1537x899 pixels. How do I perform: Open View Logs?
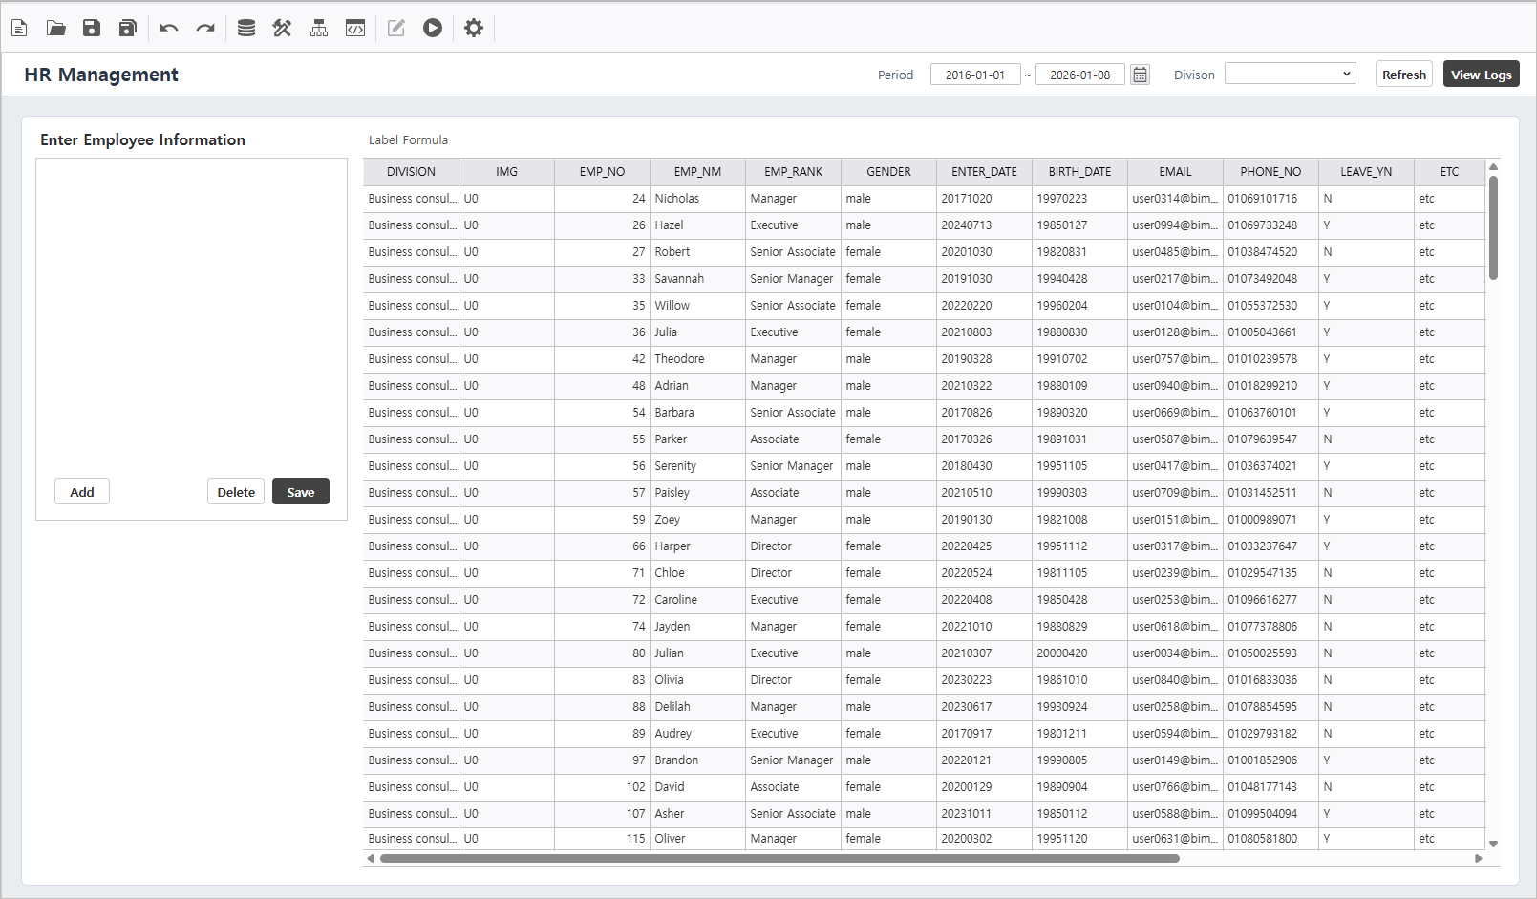(1481, 75)
